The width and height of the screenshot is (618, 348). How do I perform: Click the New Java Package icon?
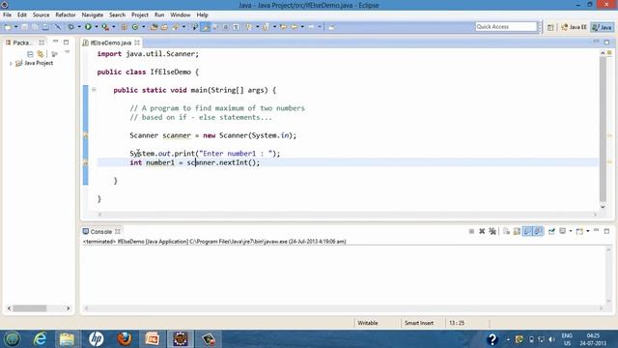pyautogui.click(x=125, y=27)
